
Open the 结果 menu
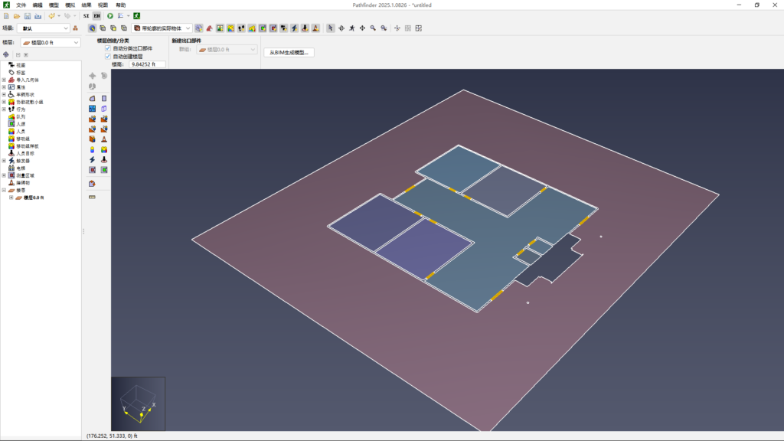click(x=87, y=5)
